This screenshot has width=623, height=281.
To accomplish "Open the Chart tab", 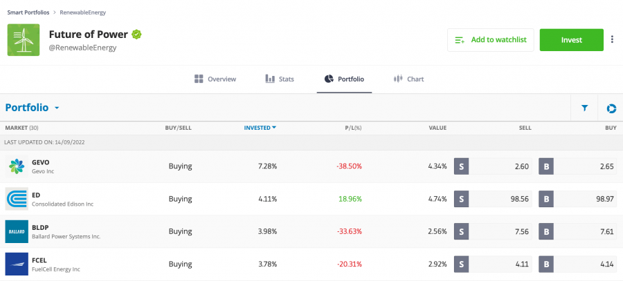I will [408, 79].
